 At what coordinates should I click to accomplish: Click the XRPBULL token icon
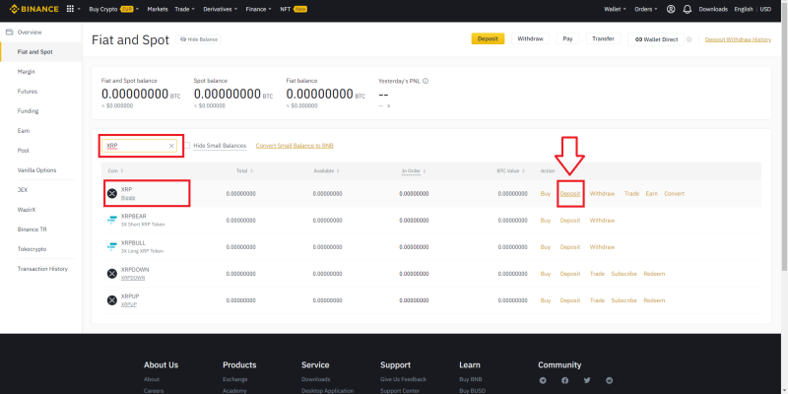pyautogui.click(x=112, y=247)
